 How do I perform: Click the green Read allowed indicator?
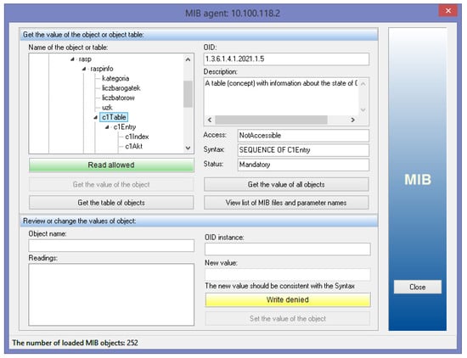click(111, 165)
